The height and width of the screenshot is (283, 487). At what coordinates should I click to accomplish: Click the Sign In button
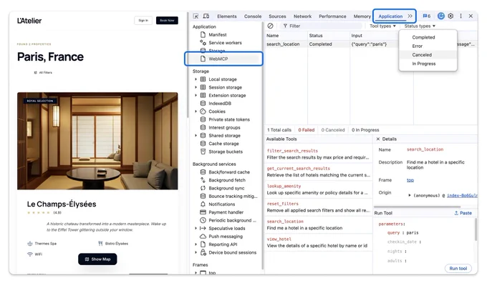click(x=143, y=21)
